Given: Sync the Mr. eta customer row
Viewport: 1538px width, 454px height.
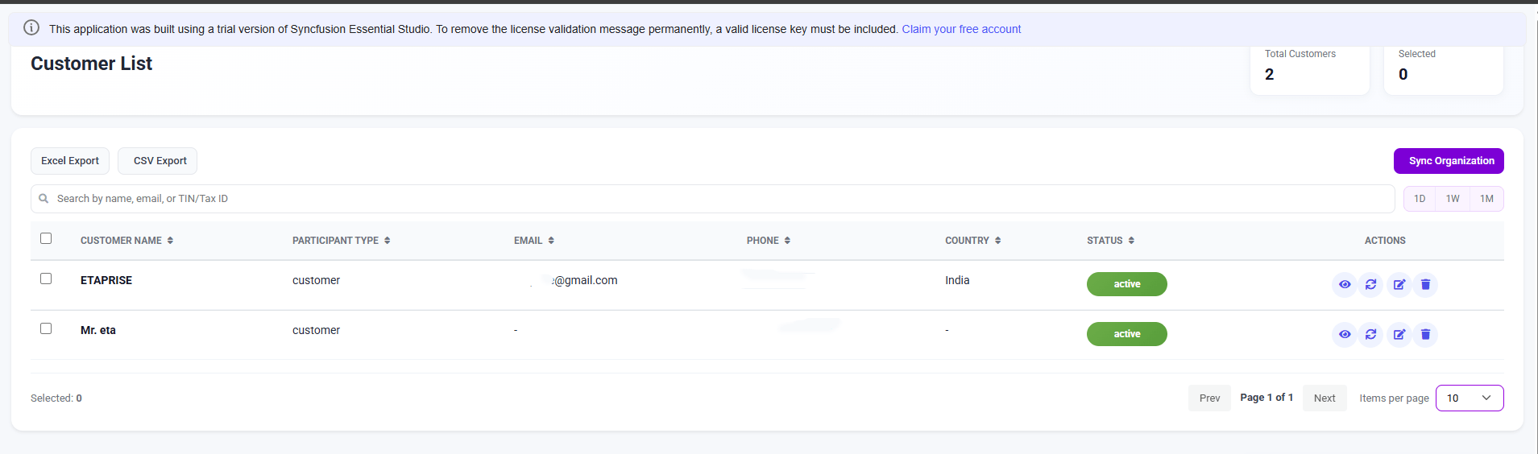Looking at the screenshot, I should 1370,334.
